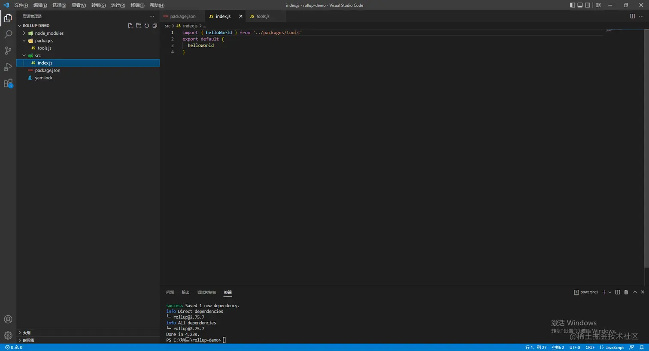Open the 帮助(H) menu
Viewport: 649px width, 351px height.
point(157,5)
